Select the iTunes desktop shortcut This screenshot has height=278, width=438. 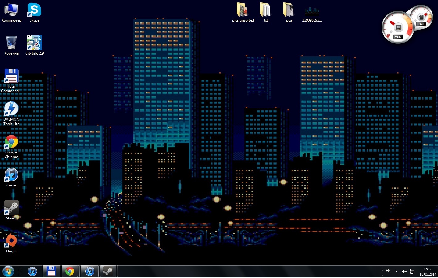[11, 178]
